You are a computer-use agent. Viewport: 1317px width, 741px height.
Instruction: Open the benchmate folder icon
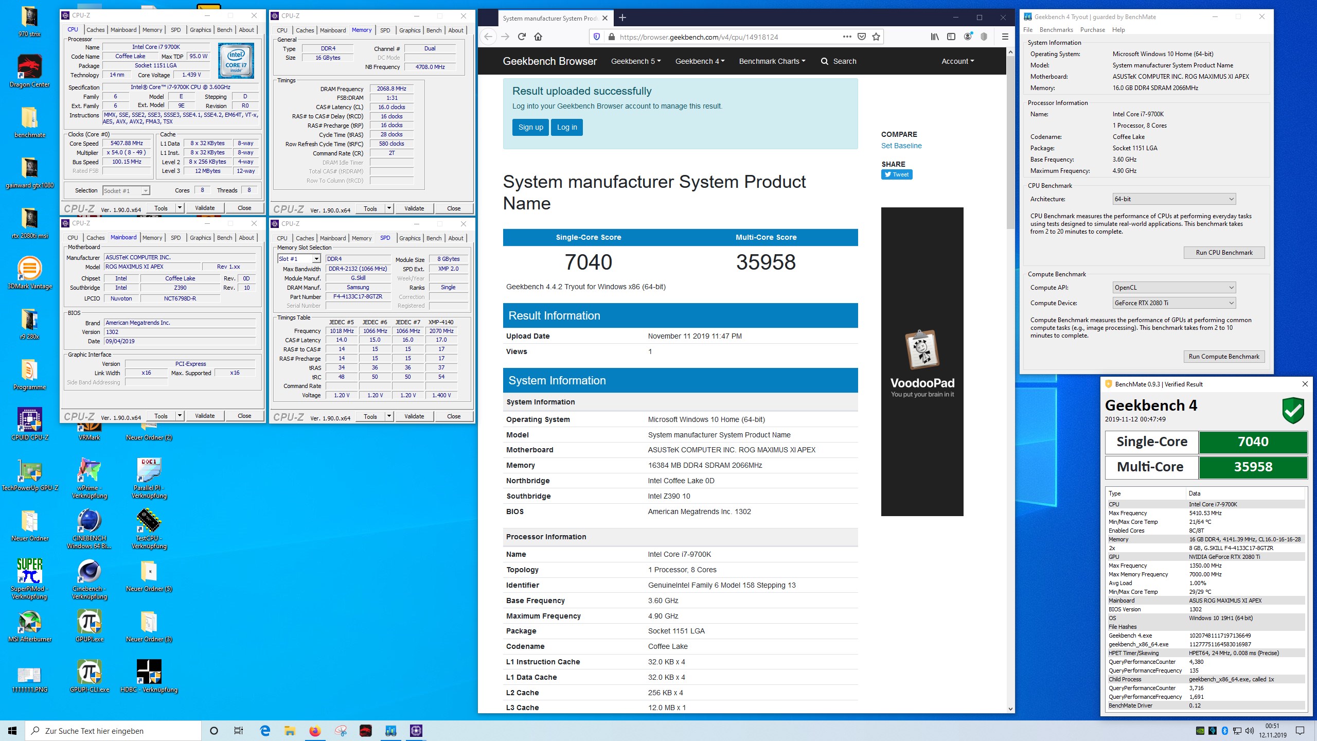tap(29, 121)
